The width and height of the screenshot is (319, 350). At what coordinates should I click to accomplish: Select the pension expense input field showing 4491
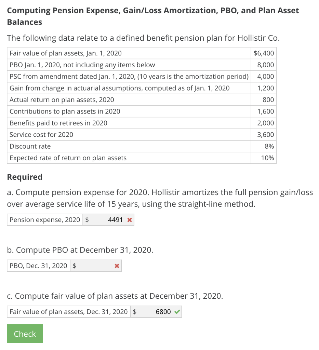[x=108, y=220]
